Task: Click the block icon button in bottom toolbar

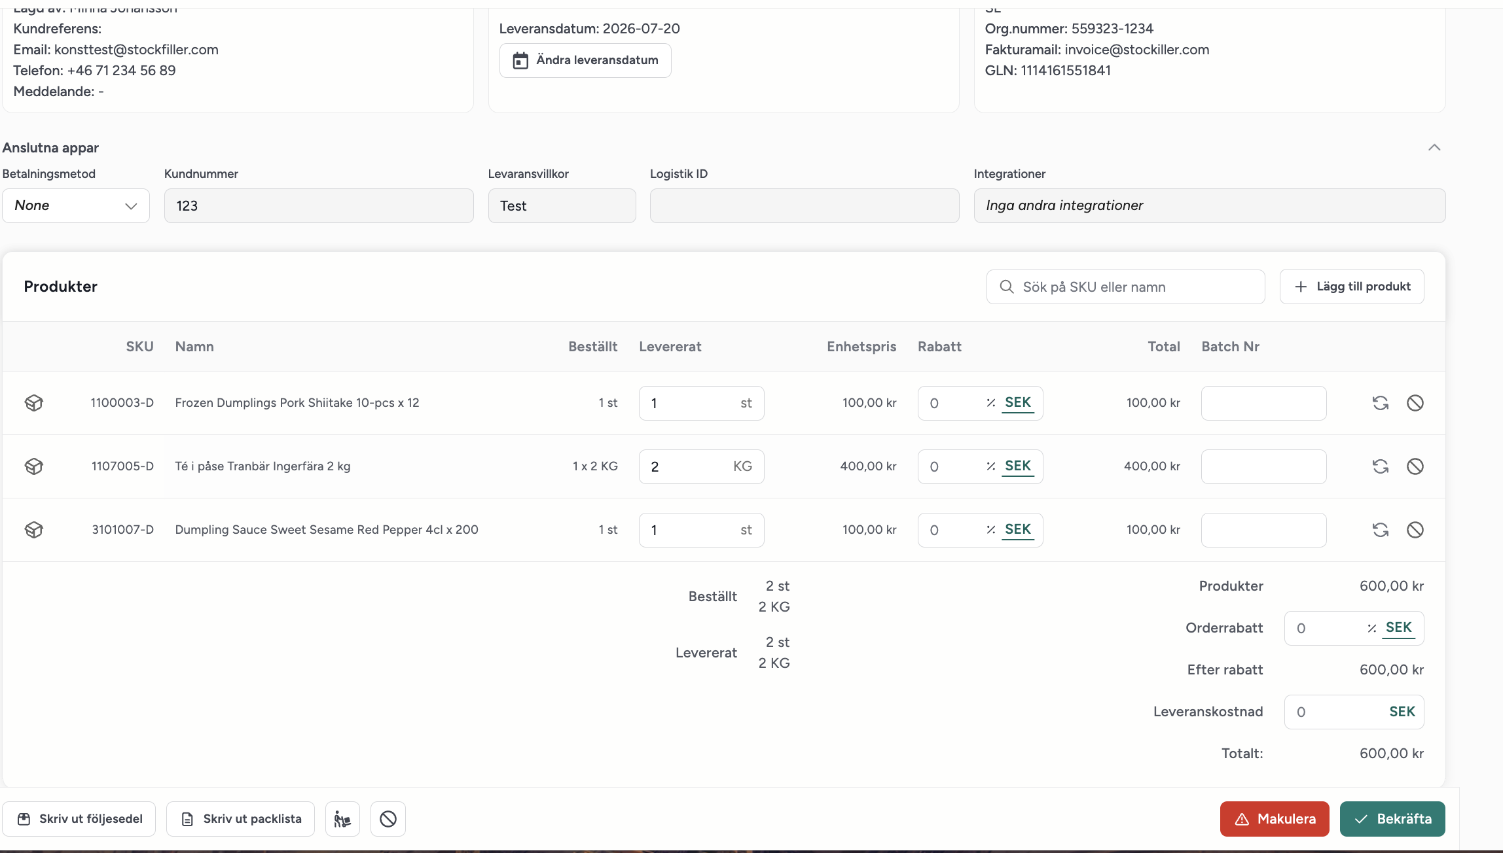Action: click(x=388, y=819)
